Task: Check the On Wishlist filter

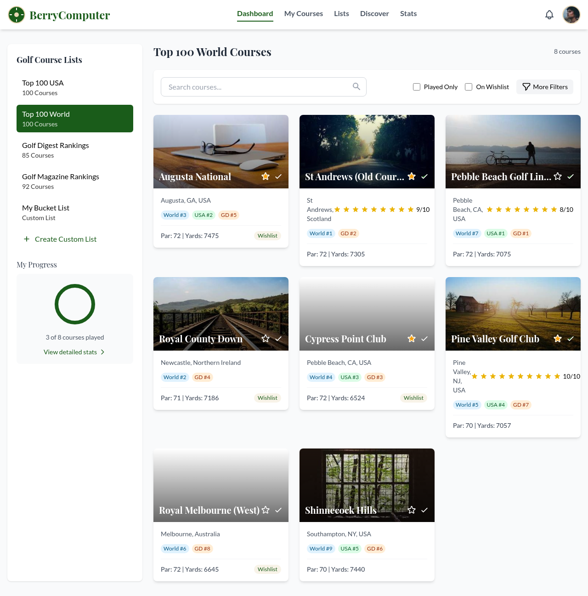Action: (x=469, y=86)
